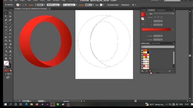Select the Scale tool

click(10, 34)
